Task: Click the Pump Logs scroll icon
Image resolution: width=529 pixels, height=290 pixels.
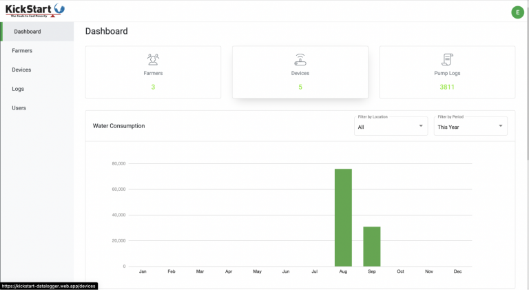Action: 447,59
